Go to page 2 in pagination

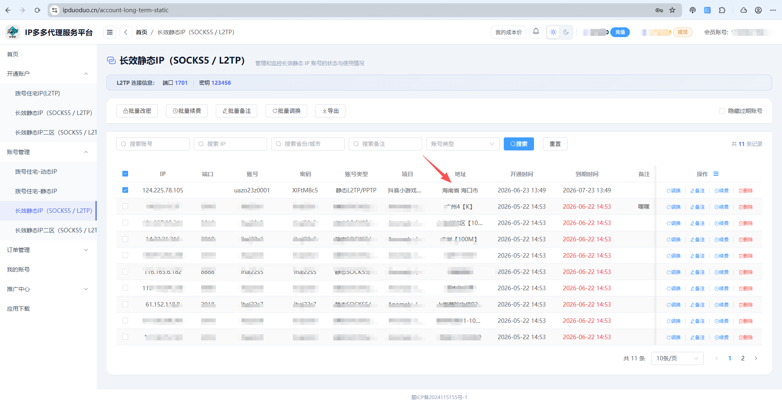point(743,358)
